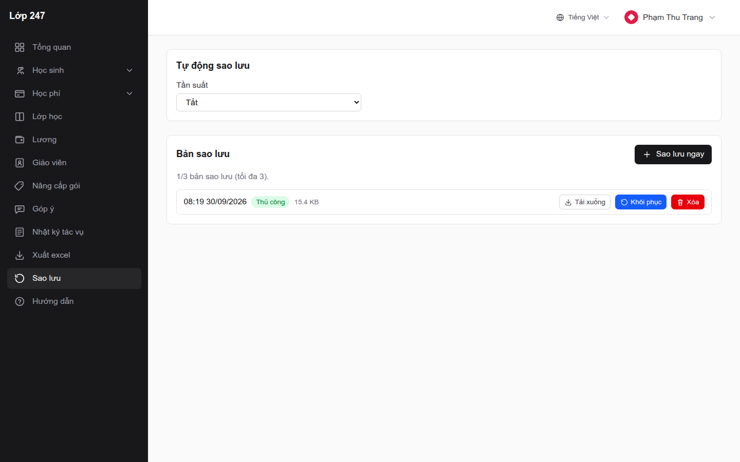Click the 15.4 KB file size

[306, 202]
